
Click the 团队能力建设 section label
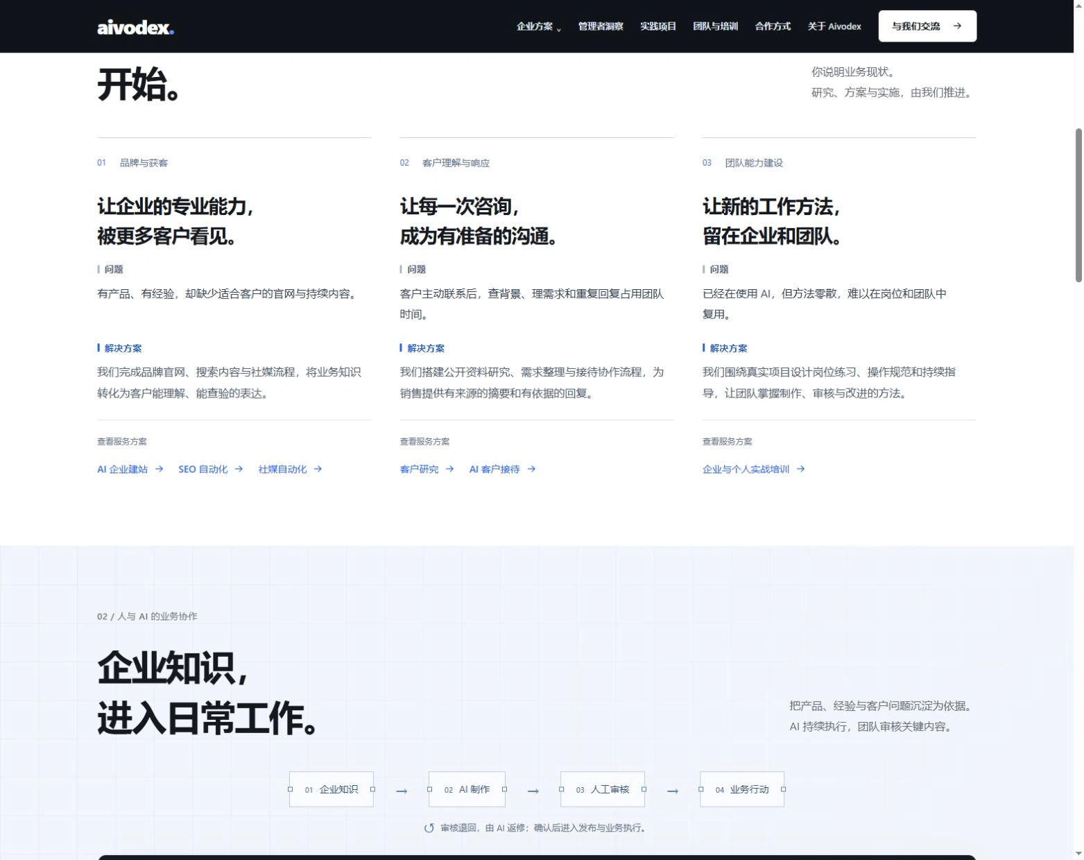point(754,163)
